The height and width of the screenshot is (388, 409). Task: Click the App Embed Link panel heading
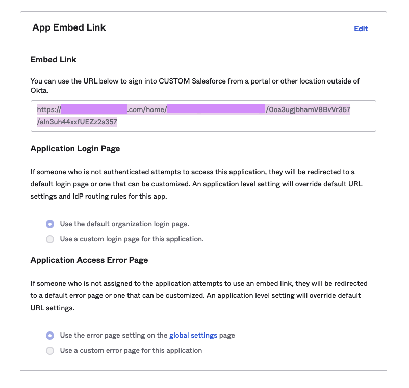click(69, 27)
